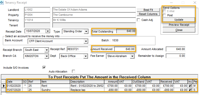Click the Tenancy Receipt window app icon

2,2
